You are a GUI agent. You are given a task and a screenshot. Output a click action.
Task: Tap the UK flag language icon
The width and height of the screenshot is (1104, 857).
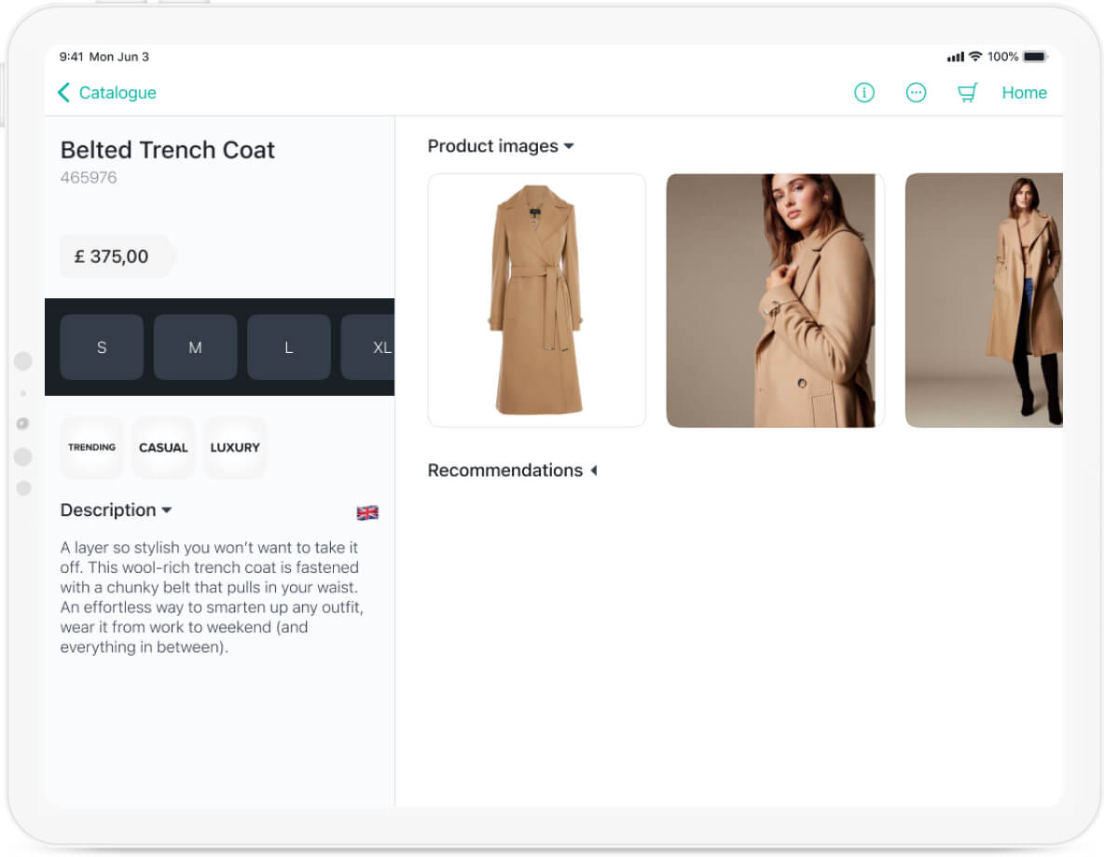[367, 512]
